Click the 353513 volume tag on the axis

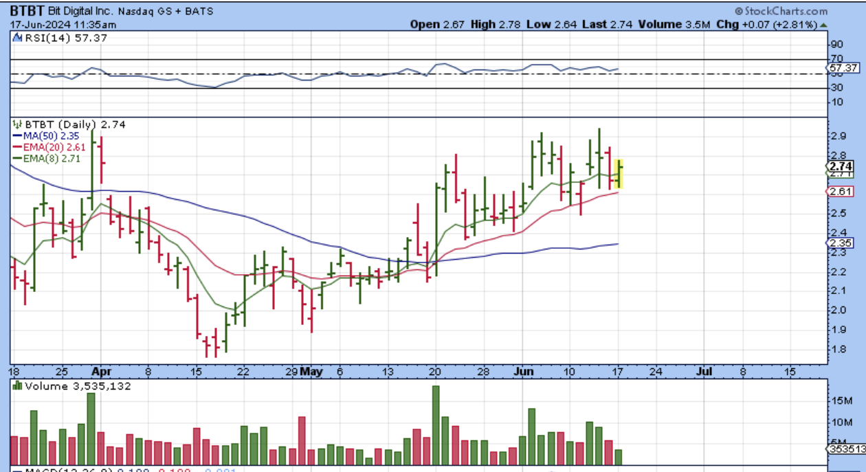pyautogui.click(x=845, y=449)
